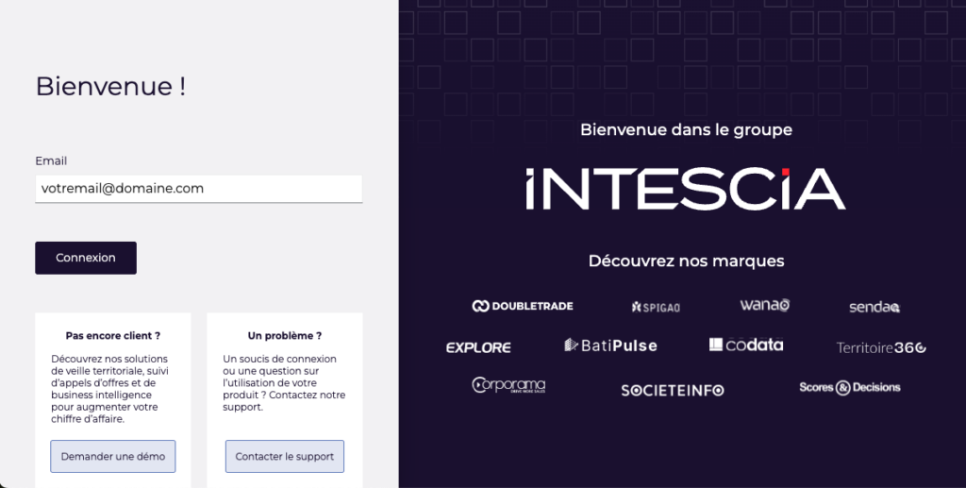Click the Découvrez nos marques heading
This screenshot has width=966, height=488.
point(686,261)
